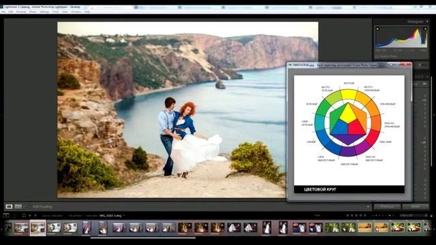Toggle the filmstrip filter on/off switch
This screenshot has height=245, width=436.
tap(431, 216)
